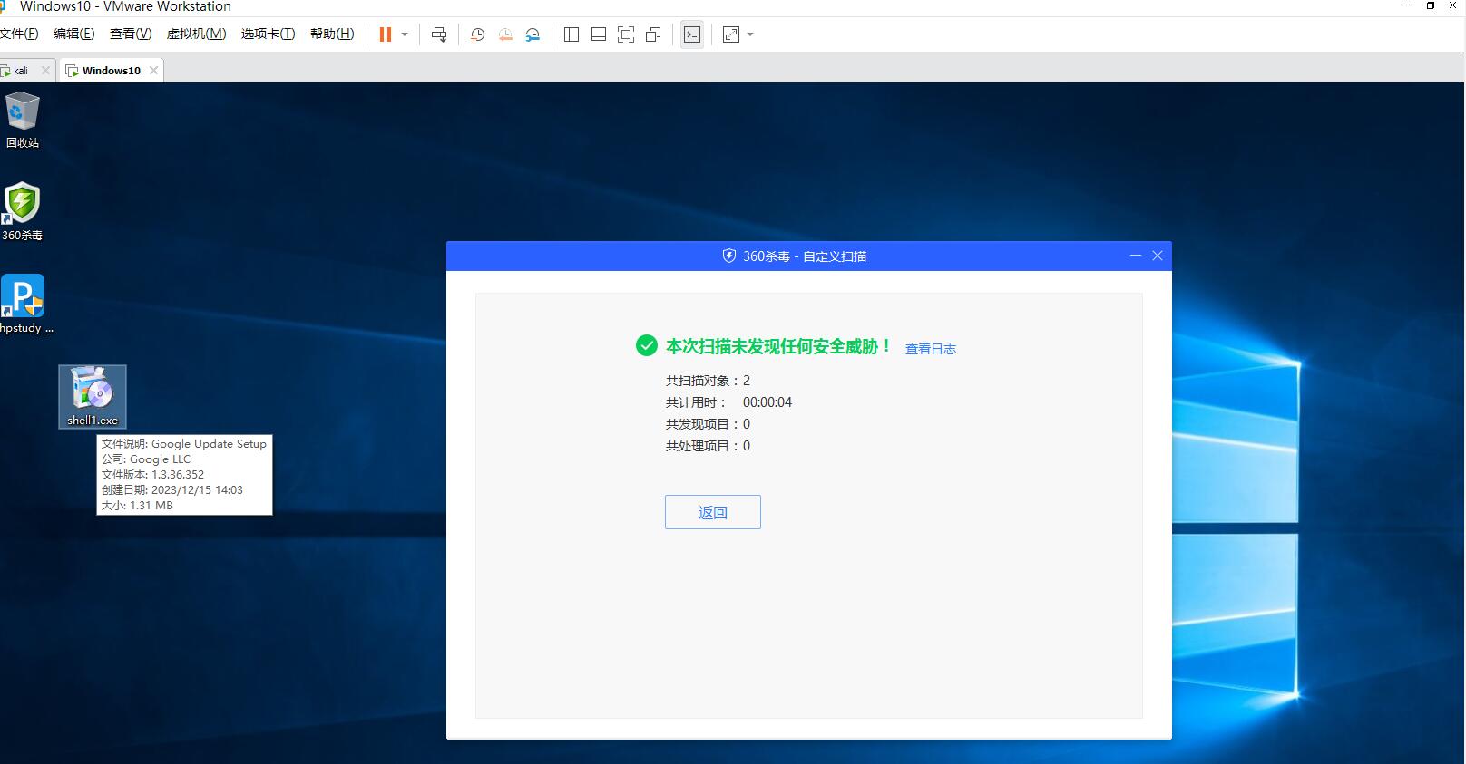The height and width of the screenshot is (764, 1466).
Task: Close the Windows10 VM tab
Action: 153,71
